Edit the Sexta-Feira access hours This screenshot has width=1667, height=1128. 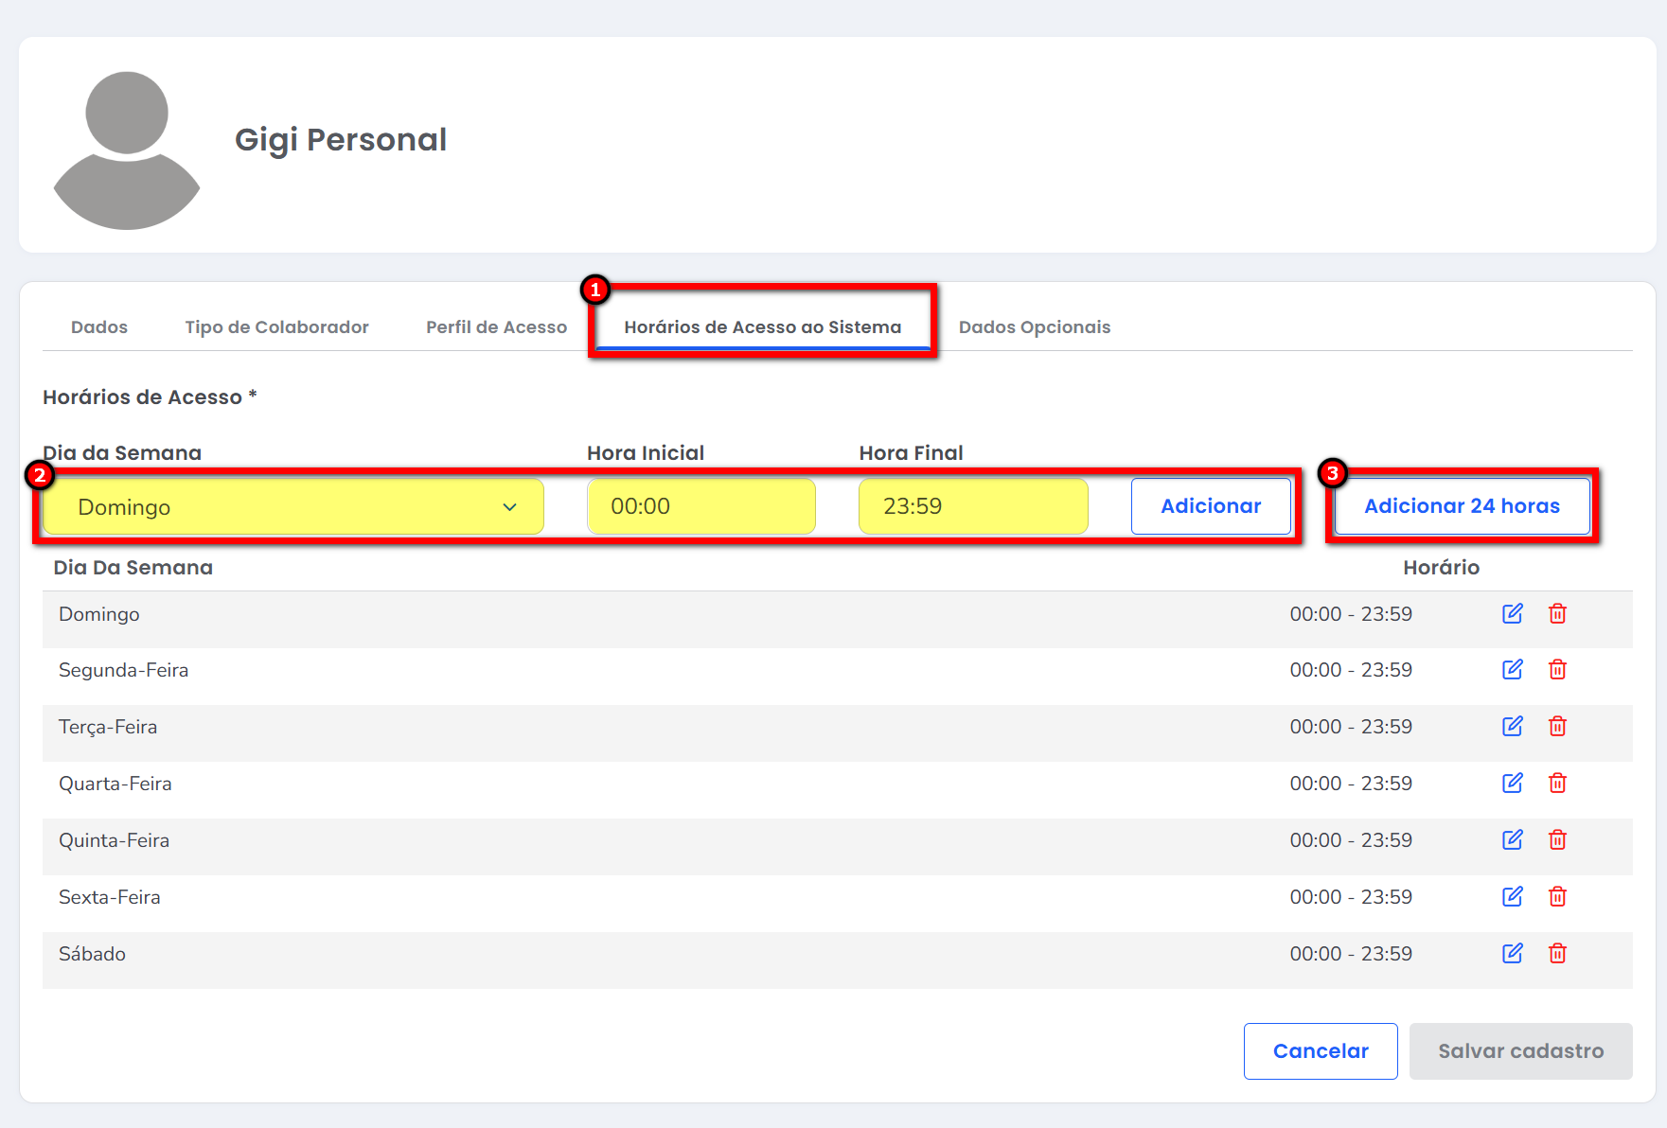[1512, 897]
